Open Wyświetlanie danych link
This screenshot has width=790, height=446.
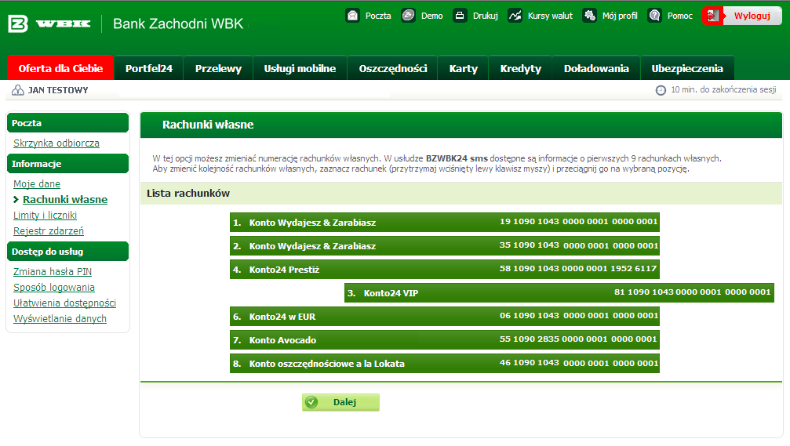click(60, 318)
